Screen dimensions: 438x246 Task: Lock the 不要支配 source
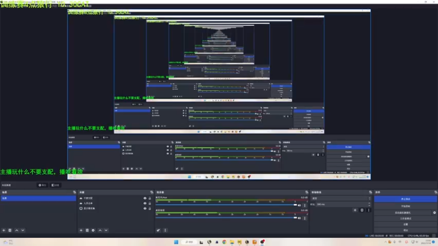(149, 198)
